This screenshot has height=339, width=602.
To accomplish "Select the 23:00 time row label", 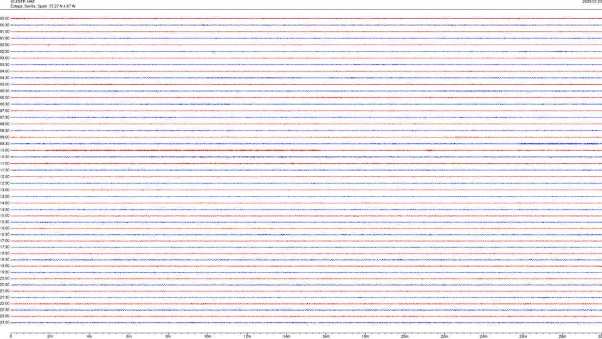I will click(4, 316).
